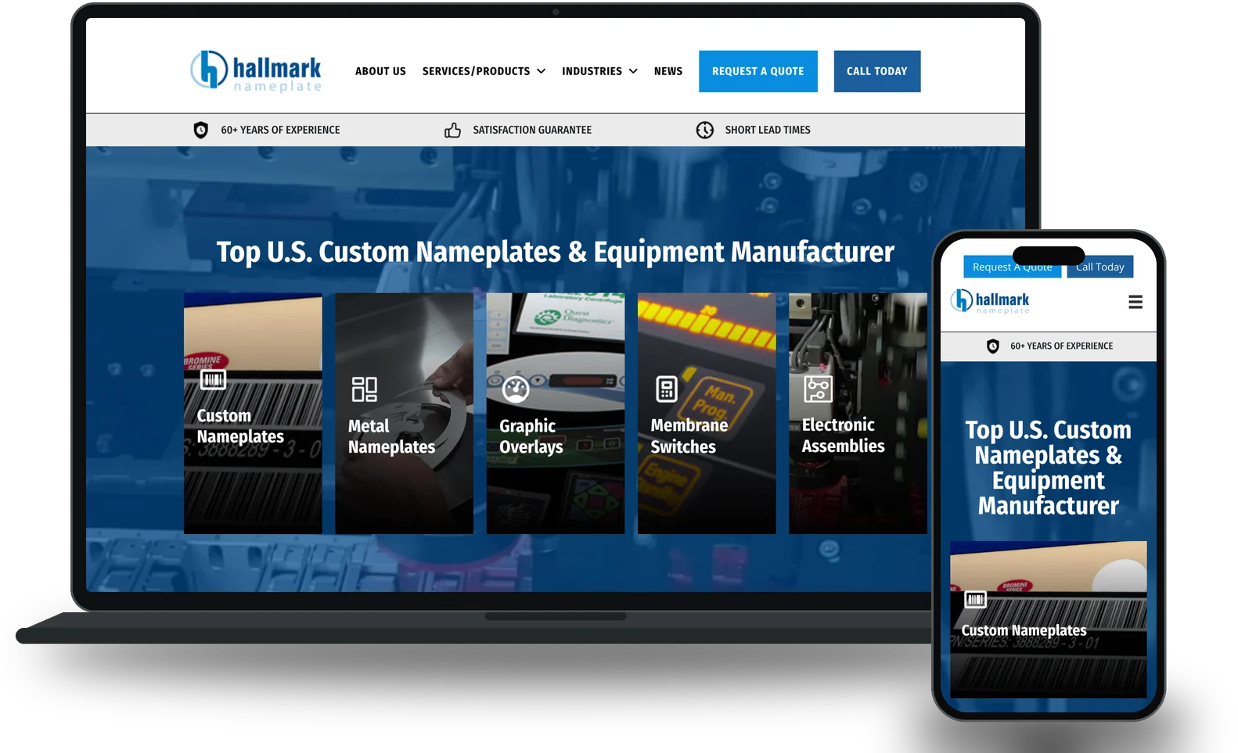Click the keypad icon on the Membrane Switches card

[667, 389]
